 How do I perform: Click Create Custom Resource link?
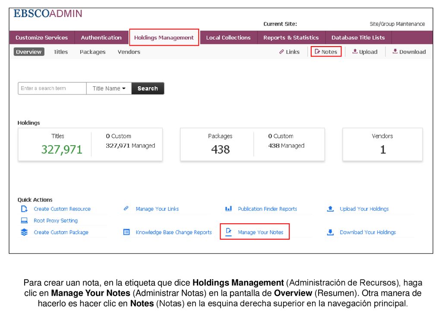[x=62, y=209]
